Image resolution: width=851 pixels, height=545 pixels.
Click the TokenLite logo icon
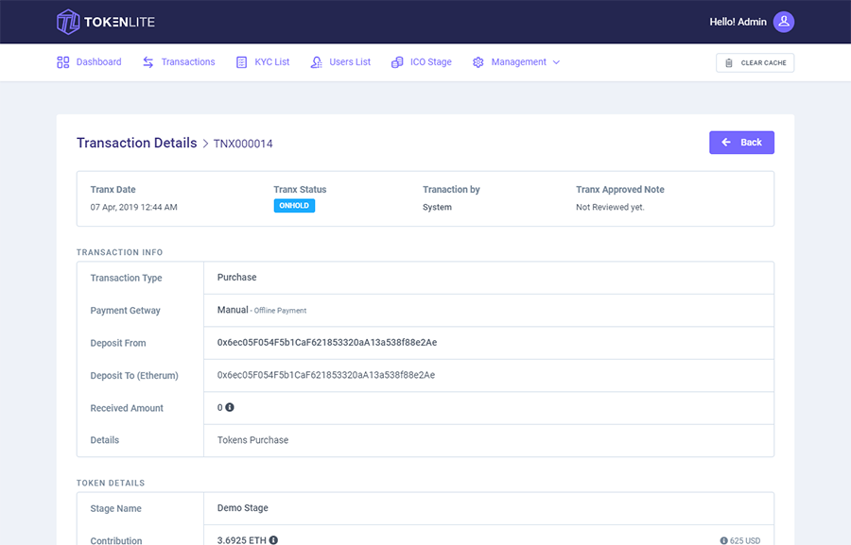(x=66, y=21)
